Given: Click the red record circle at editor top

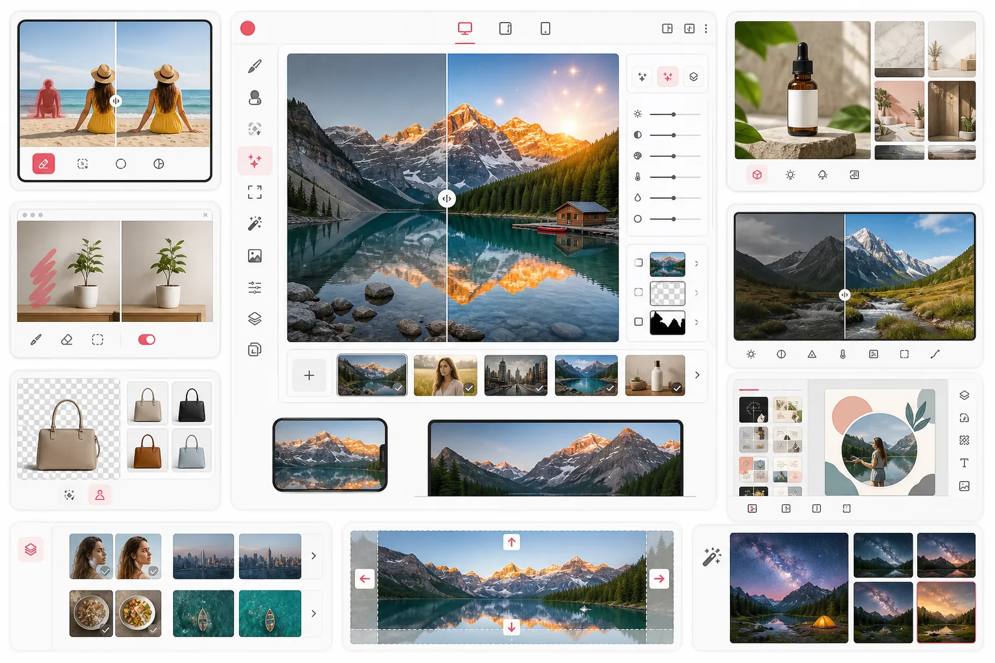Looking at the screenshot, I should coord(247,28).
